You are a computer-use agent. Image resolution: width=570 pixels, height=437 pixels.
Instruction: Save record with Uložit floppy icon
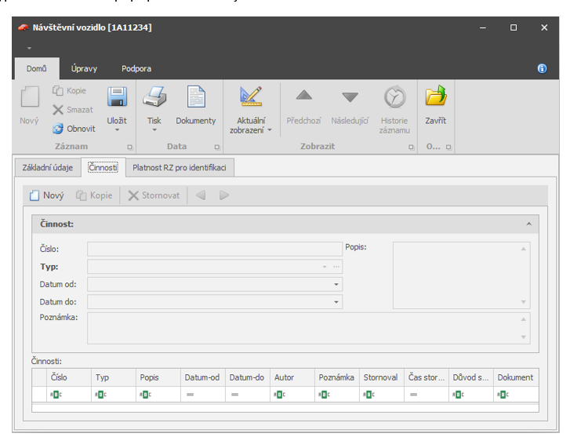point(117,97)
